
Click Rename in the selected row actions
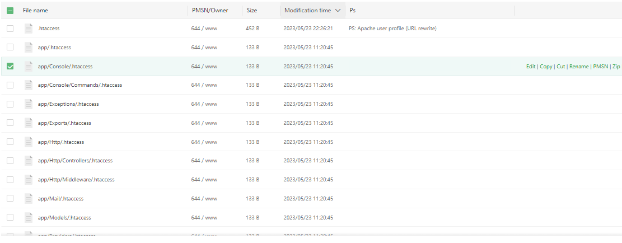click(579, 67)
